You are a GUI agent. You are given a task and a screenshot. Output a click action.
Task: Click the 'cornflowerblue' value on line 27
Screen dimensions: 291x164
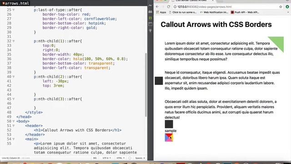(x=100, y=19)
